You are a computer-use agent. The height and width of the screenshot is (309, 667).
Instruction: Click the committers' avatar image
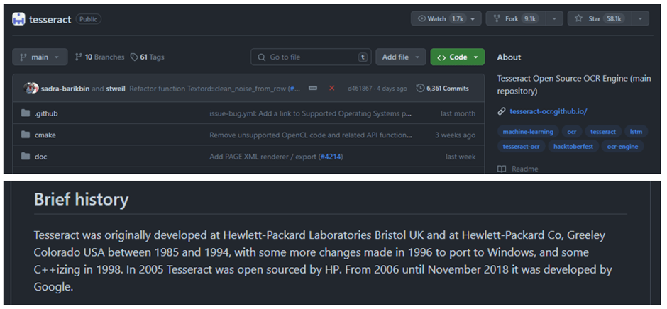31,89
